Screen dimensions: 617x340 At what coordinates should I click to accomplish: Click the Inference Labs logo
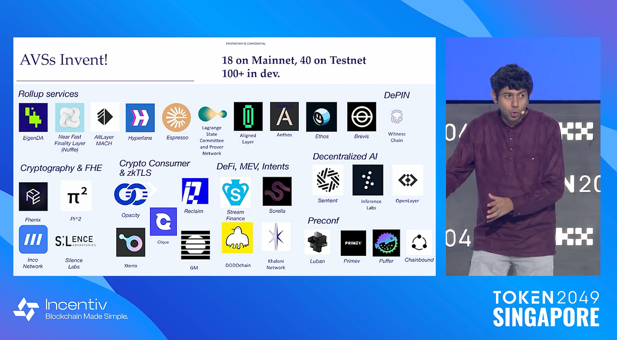(x=368, y=180)
